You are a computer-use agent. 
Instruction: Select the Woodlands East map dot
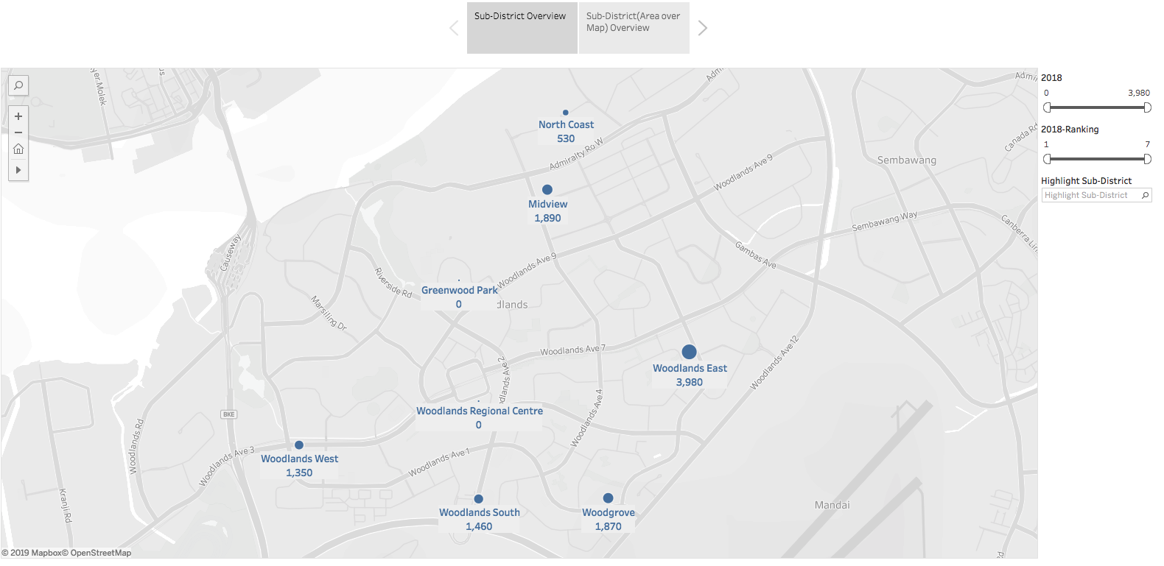point(689,352)
